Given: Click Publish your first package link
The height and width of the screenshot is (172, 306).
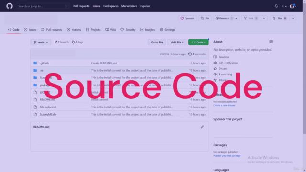Looking at the screenshot, I should 227,156.
